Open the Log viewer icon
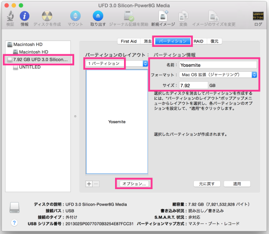 click(258, 16)
